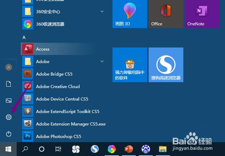Open the OneNote tile

coord(202,14)
